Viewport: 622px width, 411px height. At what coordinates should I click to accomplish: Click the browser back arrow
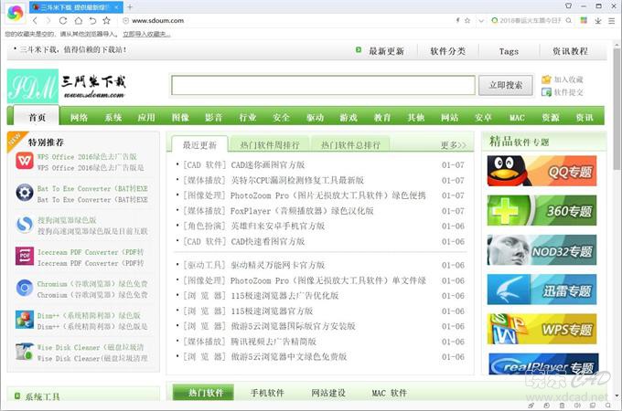(x=36, y=21)
